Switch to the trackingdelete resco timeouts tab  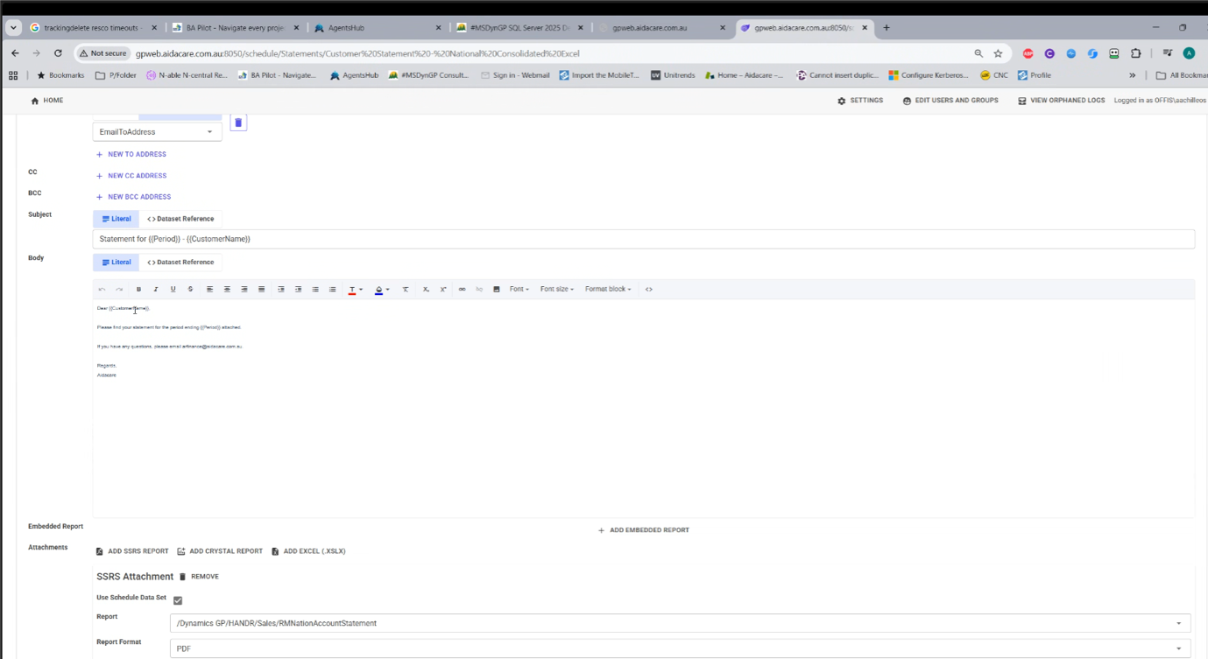[94, 28]
